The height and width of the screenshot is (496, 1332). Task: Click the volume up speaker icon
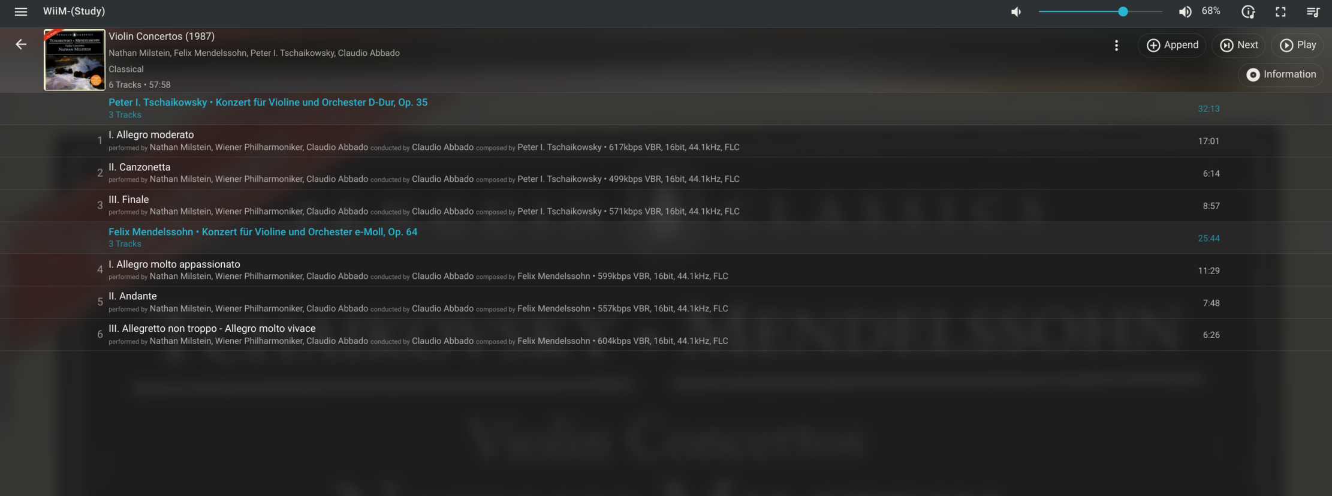tap(1185, 11)
